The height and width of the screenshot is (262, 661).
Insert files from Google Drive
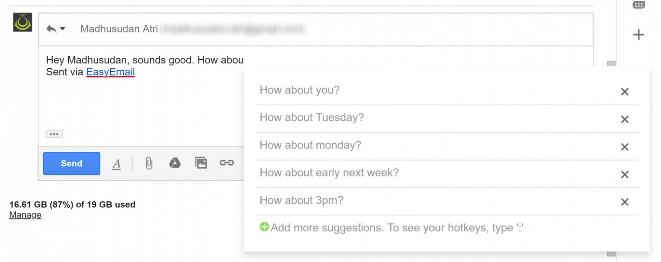(x=175, y=163)
